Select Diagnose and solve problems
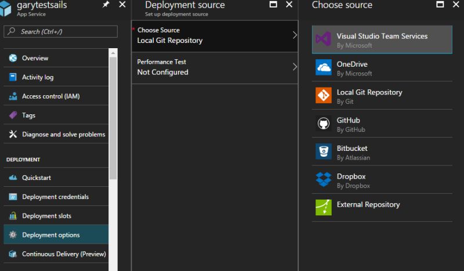This screenshot has width=464, height=271. click(x=56, y=134)
